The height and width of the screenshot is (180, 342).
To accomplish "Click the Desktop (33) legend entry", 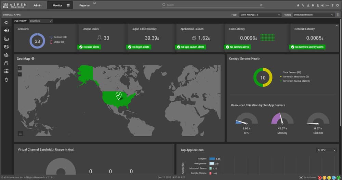I will click(58, 37).
